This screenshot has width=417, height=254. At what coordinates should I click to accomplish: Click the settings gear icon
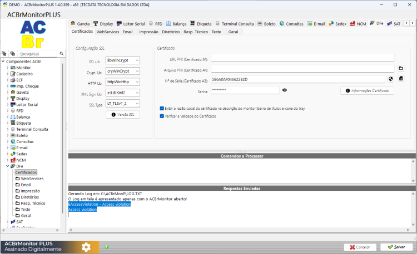tap(86, 247)
